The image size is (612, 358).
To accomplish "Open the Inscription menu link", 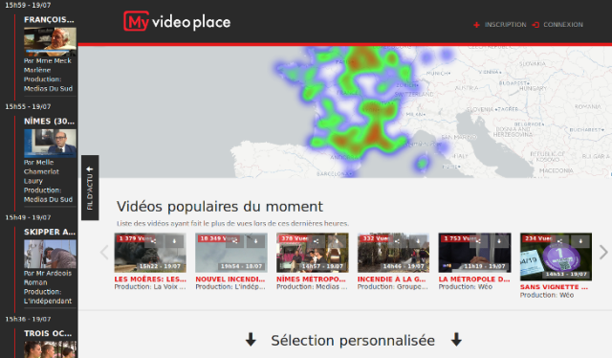I will tap(505, 25).
